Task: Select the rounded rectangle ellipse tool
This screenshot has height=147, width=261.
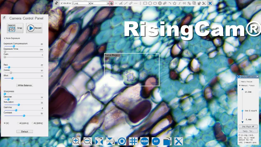Action: (x=155, y=3)
